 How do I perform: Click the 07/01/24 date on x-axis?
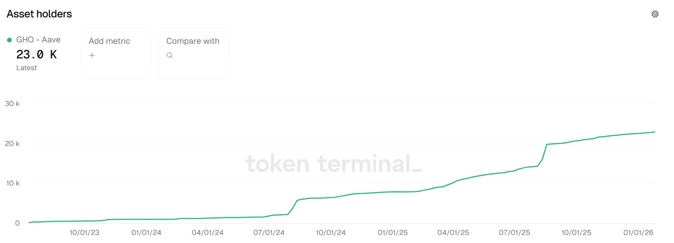coord(269,233)
